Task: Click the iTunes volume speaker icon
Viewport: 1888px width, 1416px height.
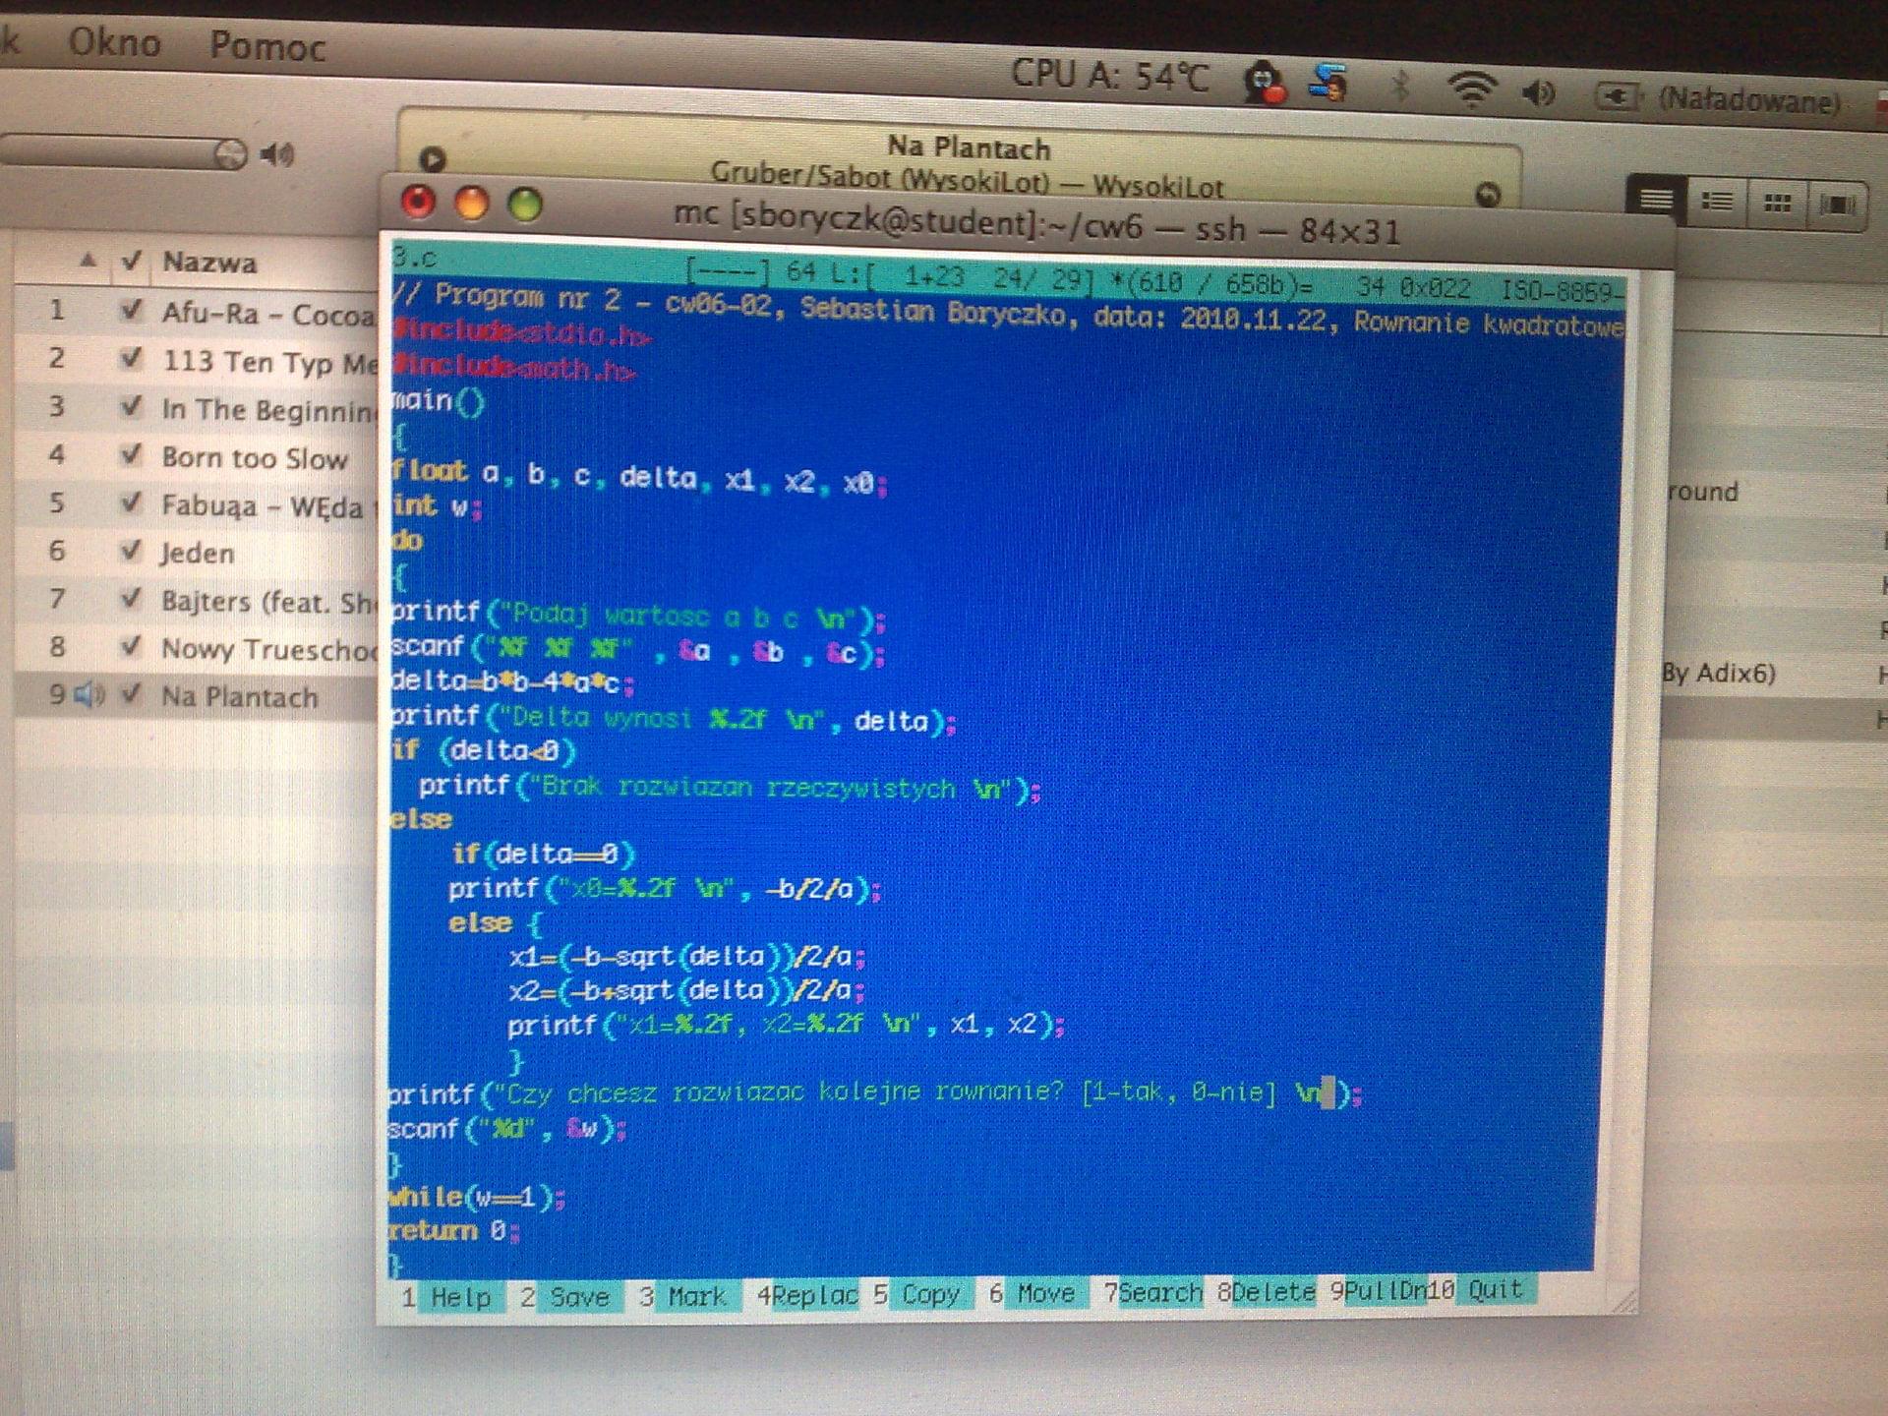Action: (x=277, y=154)
